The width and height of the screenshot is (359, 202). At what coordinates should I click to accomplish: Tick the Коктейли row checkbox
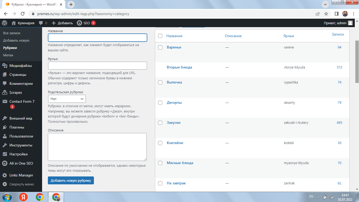click(160, 143)
